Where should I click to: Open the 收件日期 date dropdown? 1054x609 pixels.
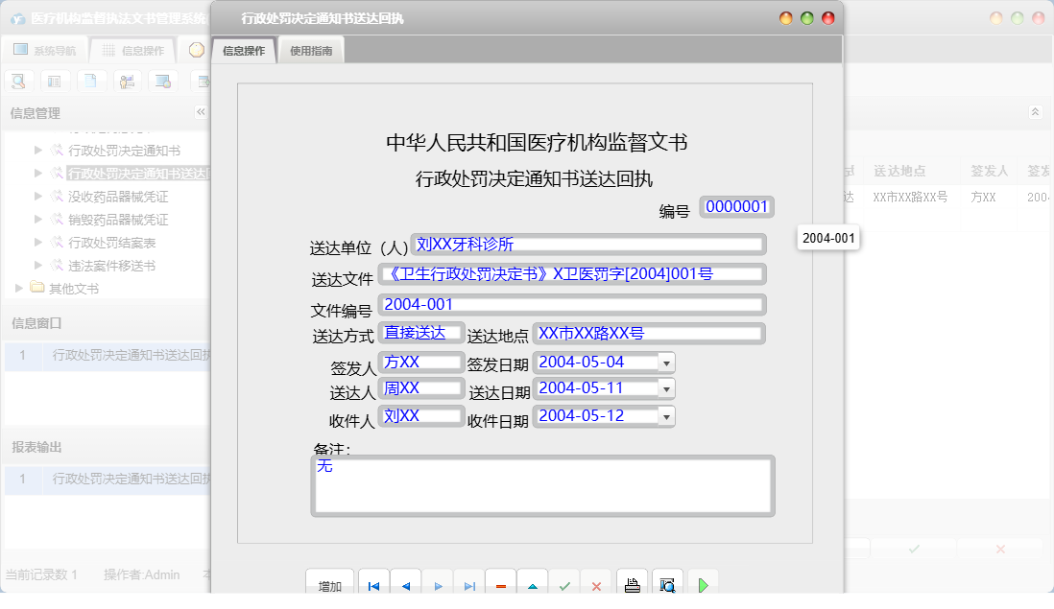pos(666,416)
